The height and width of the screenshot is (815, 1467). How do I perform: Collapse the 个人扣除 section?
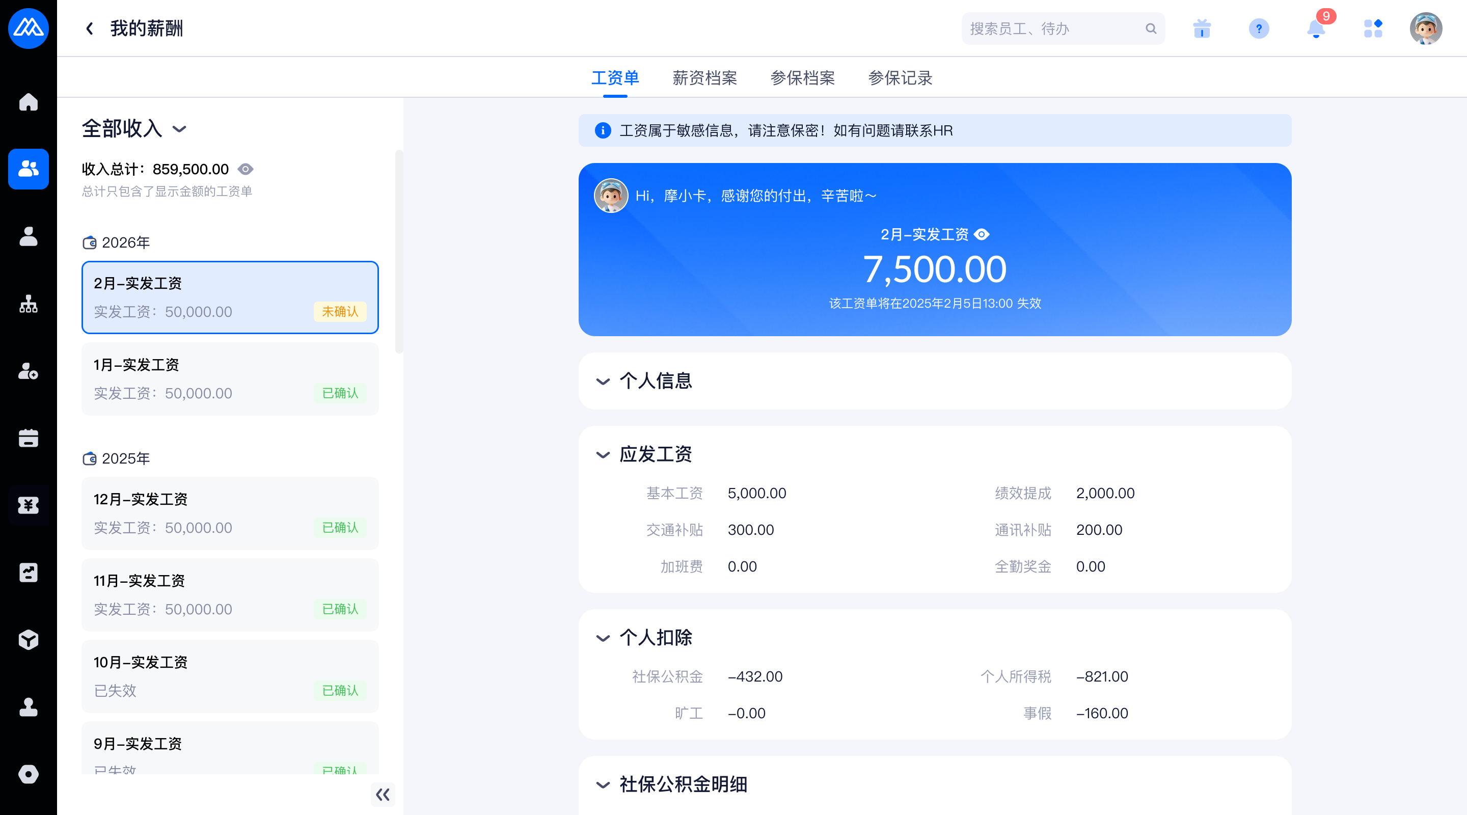click(x=603, y=638)
